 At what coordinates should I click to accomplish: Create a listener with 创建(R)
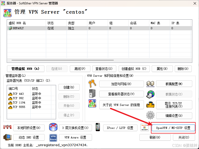coord(69,87)
